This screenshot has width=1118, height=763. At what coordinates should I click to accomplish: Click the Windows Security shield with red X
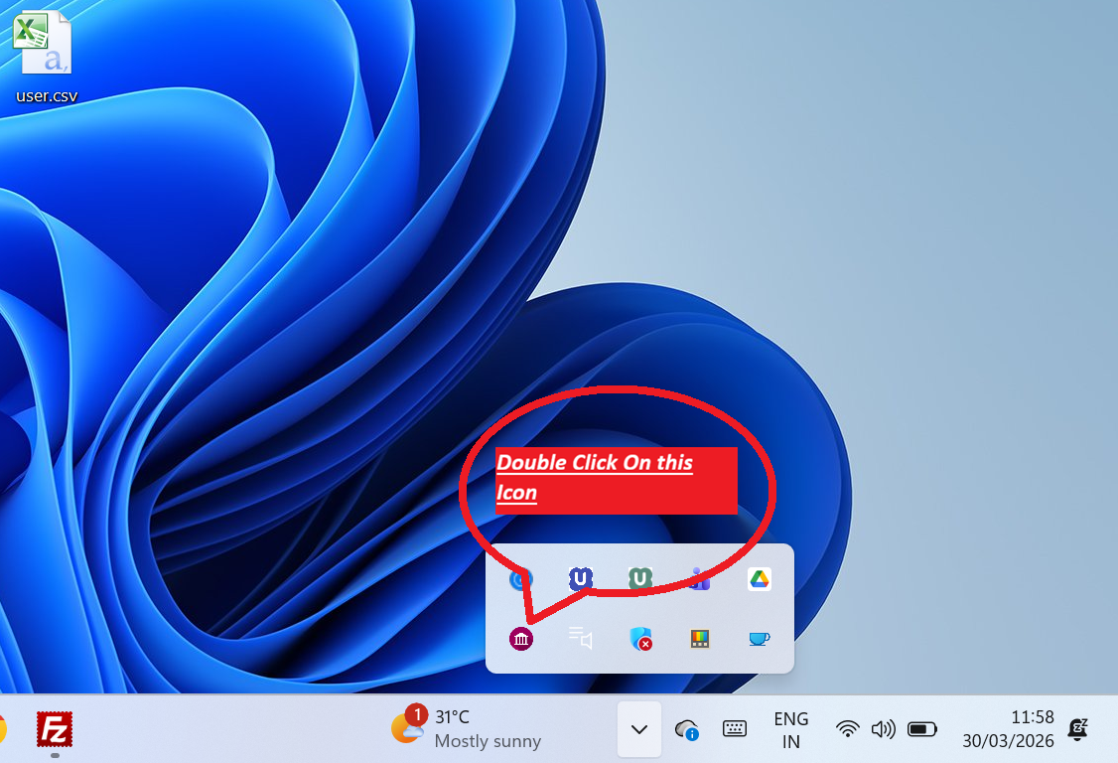(x=640, y=639)
